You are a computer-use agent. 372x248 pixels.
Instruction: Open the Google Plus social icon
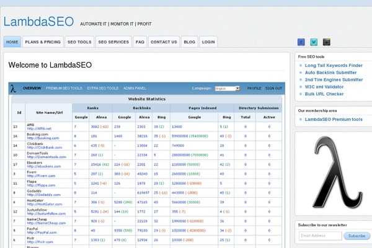pyautogui.click(x=327, y=42)
